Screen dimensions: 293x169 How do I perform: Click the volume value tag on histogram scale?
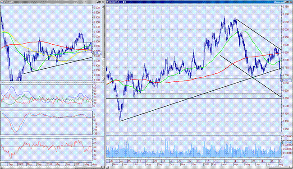pyautogui.click(x=287, y=143)
